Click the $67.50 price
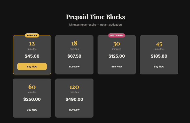 click(x=74, y=56)
